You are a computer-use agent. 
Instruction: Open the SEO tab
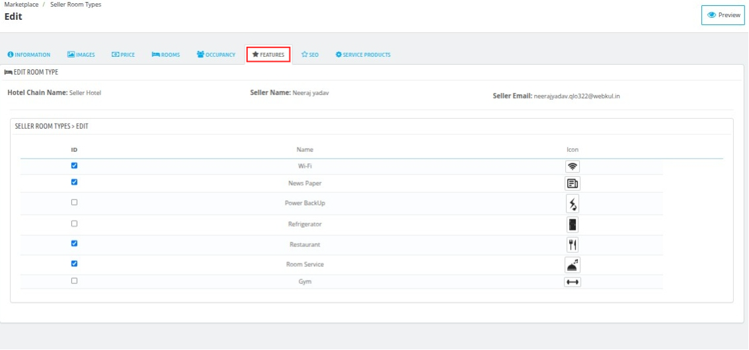point(310,55)
